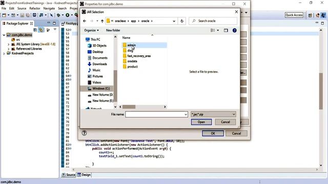Toggle Link with Editor in Package Explorer

41,30
